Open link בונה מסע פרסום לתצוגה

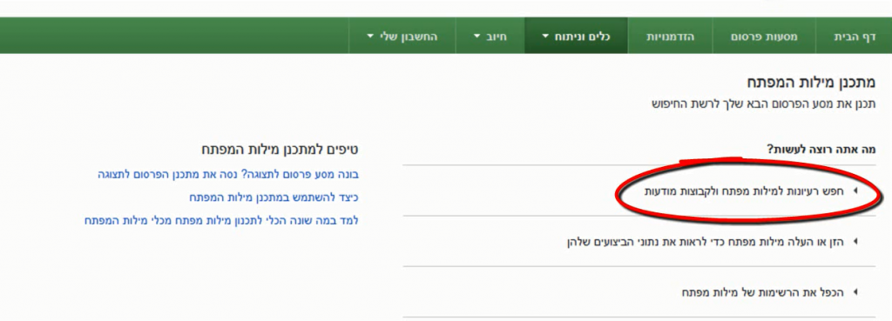pos(228,175)
